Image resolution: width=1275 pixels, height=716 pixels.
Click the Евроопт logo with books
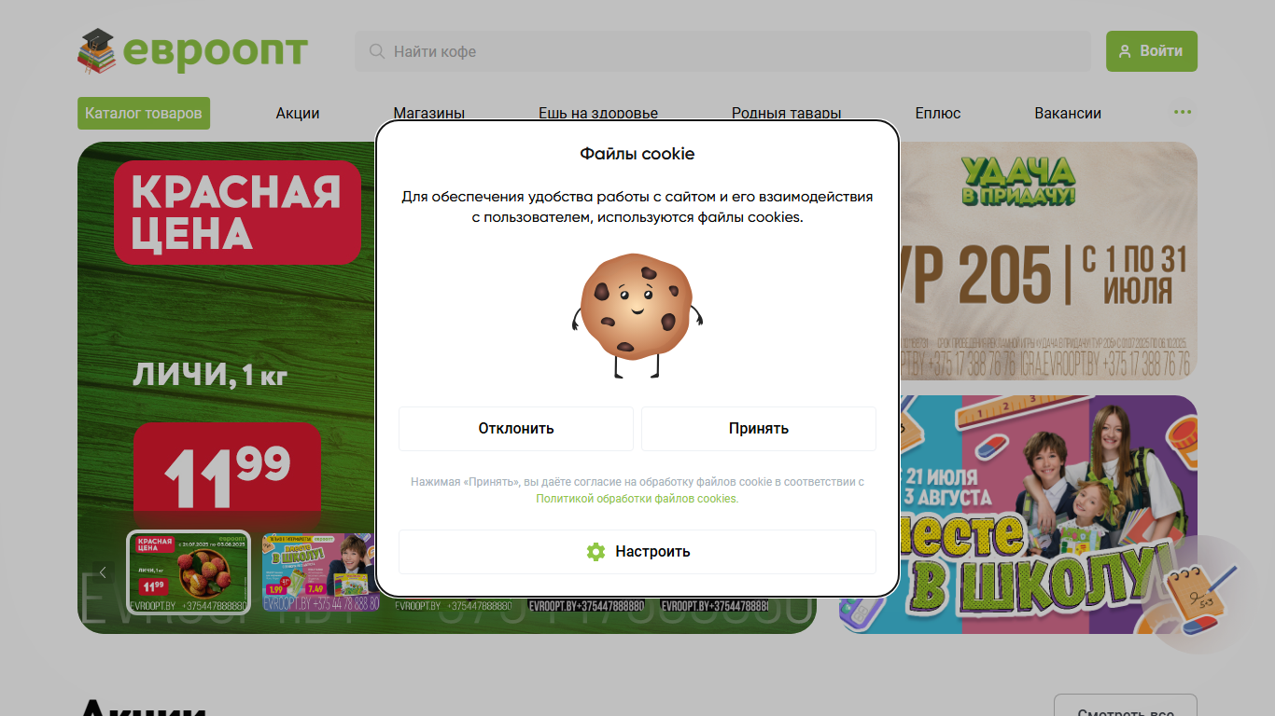coord(192,51)
